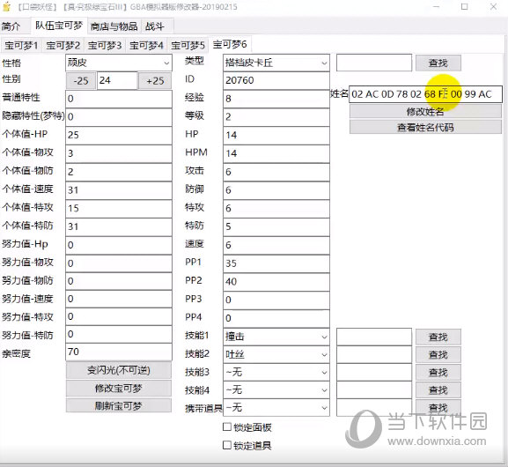Click the 刷新宝可梦 button
Viewport: 508px width, 467px height.
(119, 405)
